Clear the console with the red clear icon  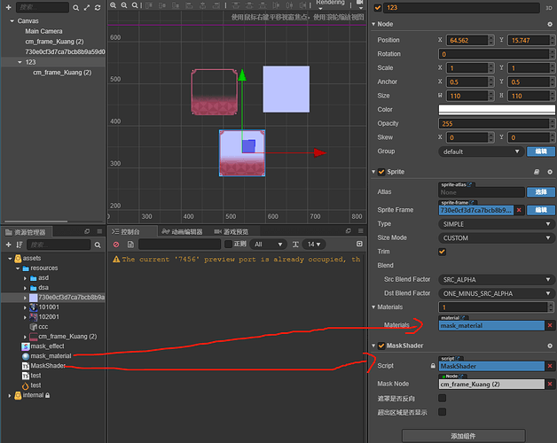(116, 245)
